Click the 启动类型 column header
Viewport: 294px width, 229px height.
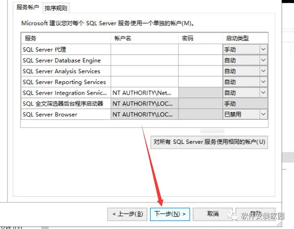pyautogui.click(x=245, y=38)
